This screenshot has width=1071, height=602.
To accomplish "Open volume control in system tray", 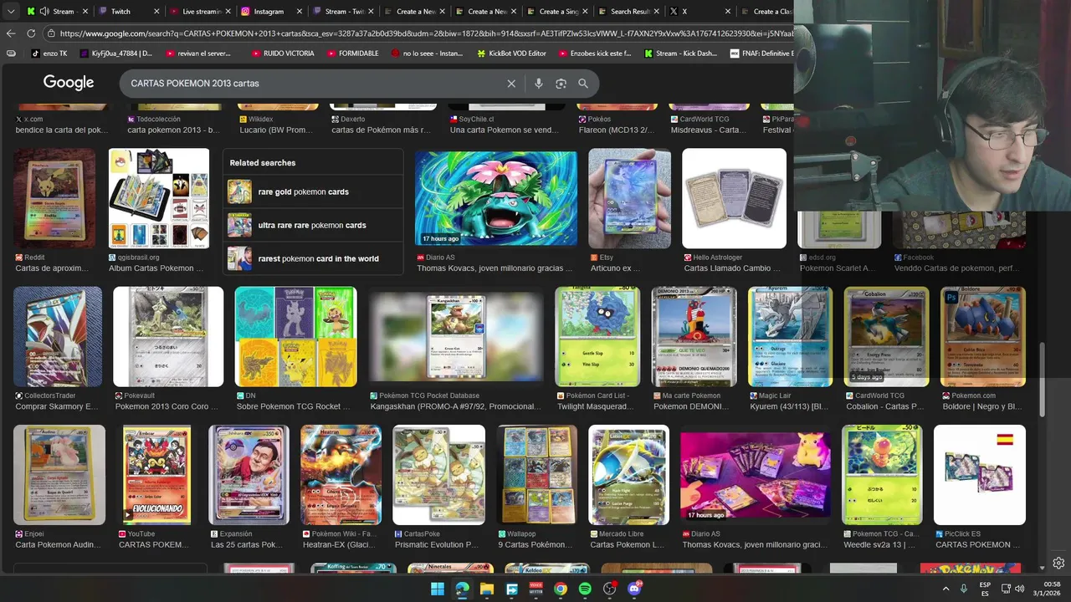I will (1019, 589).
